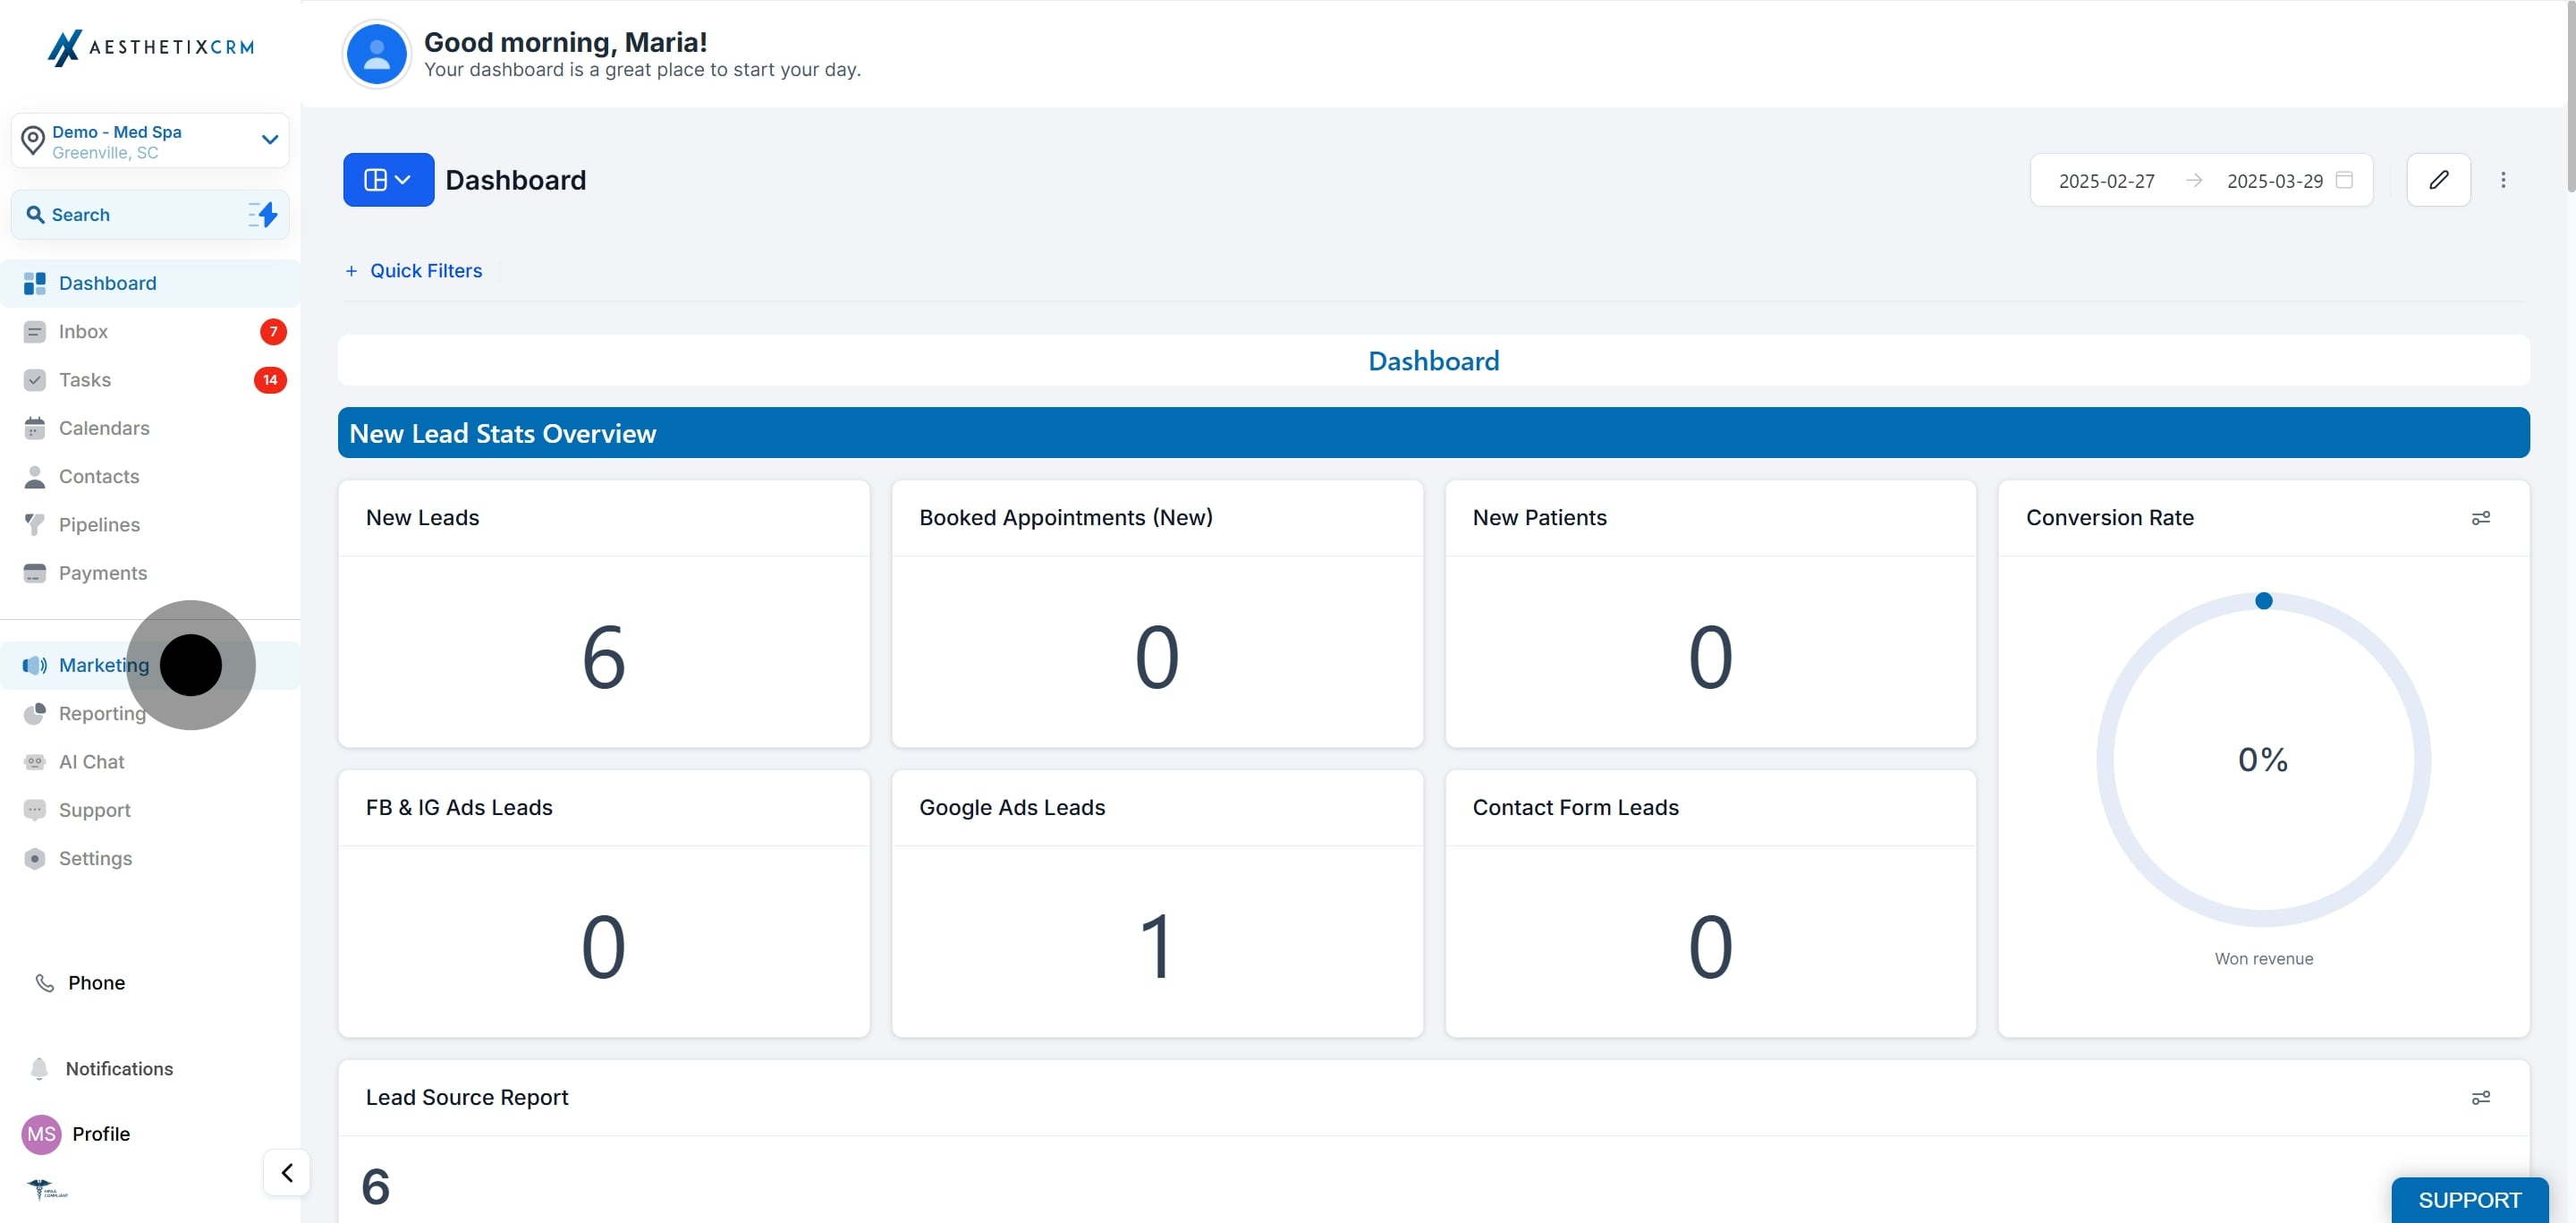The width and height of the screenshot is (2576, 1223).
Task: Open Notifications bell in sidebar
Action: click(40, 1069)
